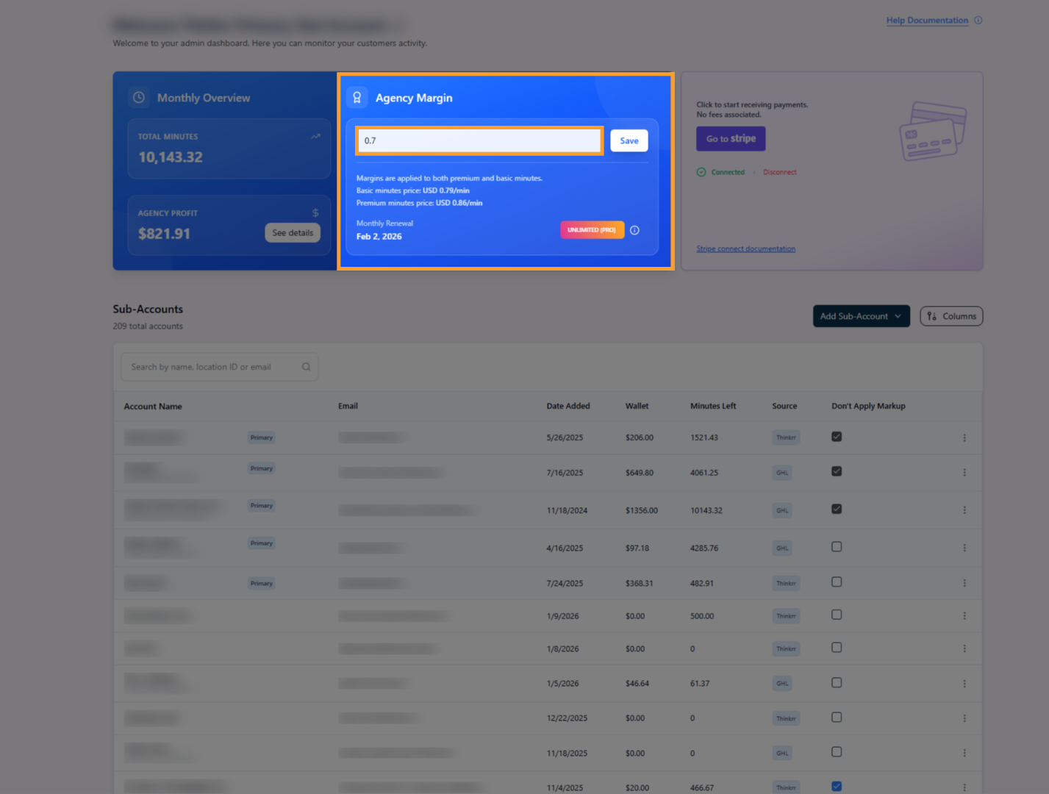Click the Agency Profit value $821.91
The image size is (1049, 794).
click(164, 234)
